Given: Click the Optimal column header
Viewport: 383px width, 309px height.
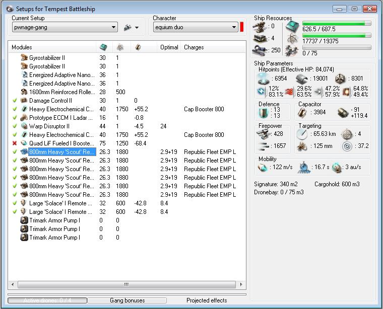Looking at the screenshot, I should pyautogui.click(x=169, y=47).
